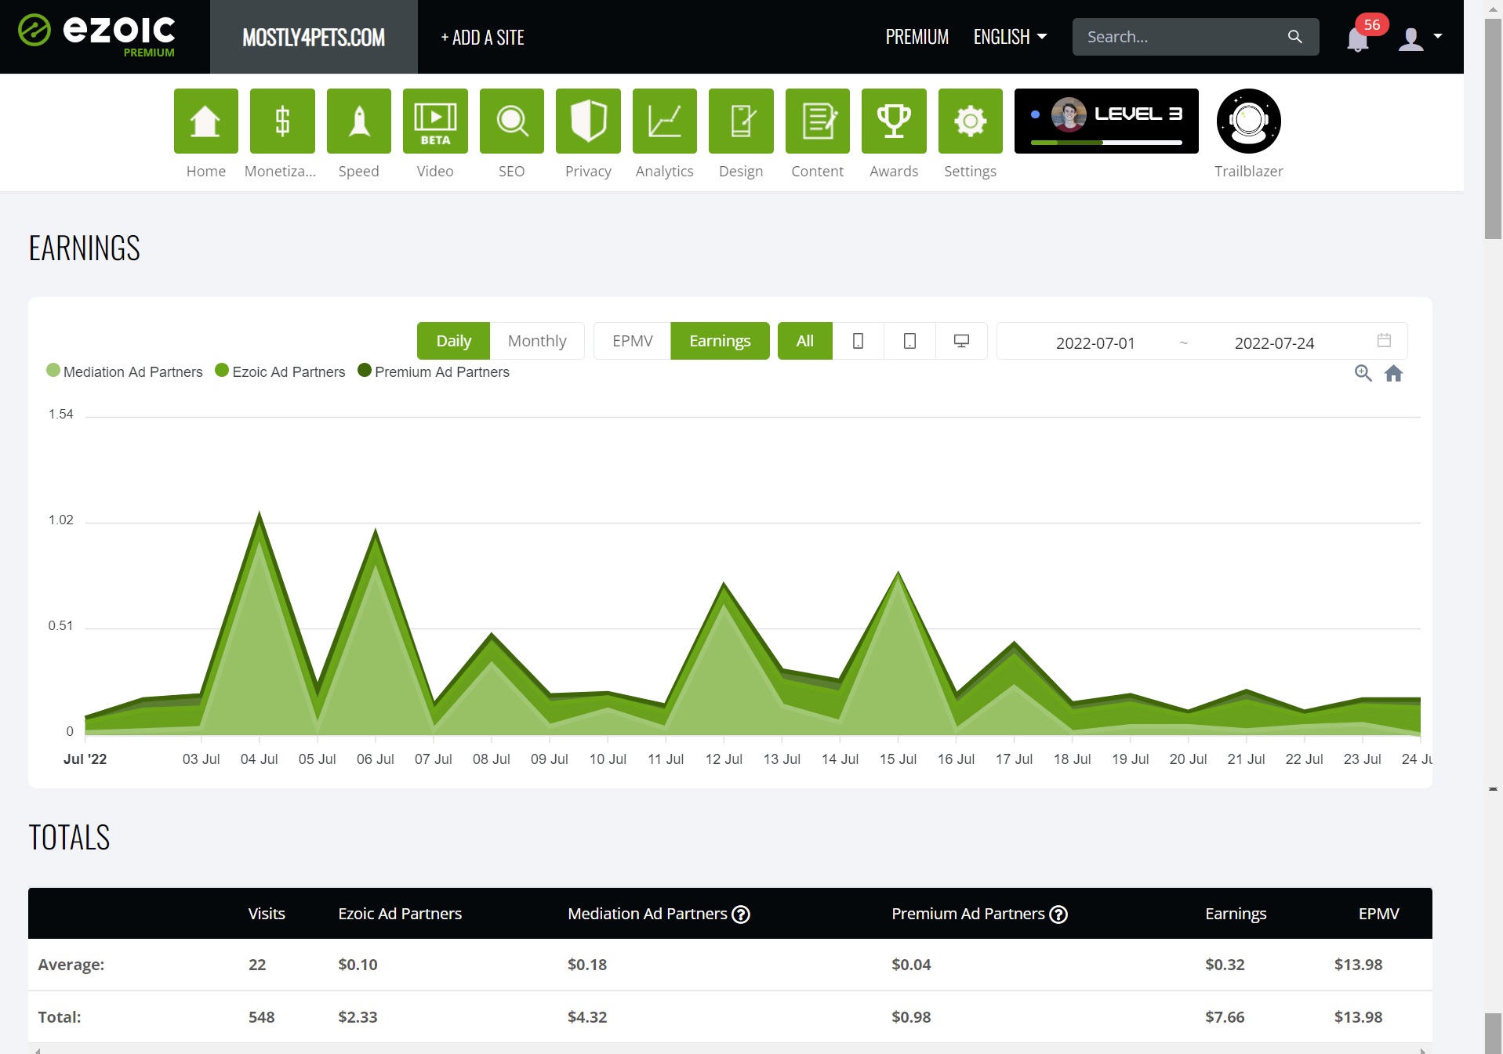
Task: Show EPMV on the chart
Action: click(632, 341)
